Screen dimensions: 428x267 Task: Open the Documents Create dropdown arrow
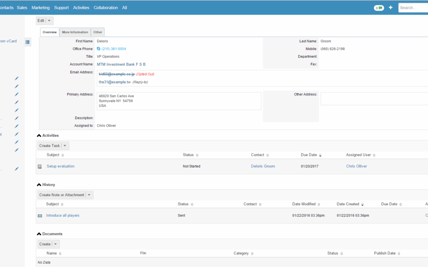pyautogui.click(x=55, y=244)
